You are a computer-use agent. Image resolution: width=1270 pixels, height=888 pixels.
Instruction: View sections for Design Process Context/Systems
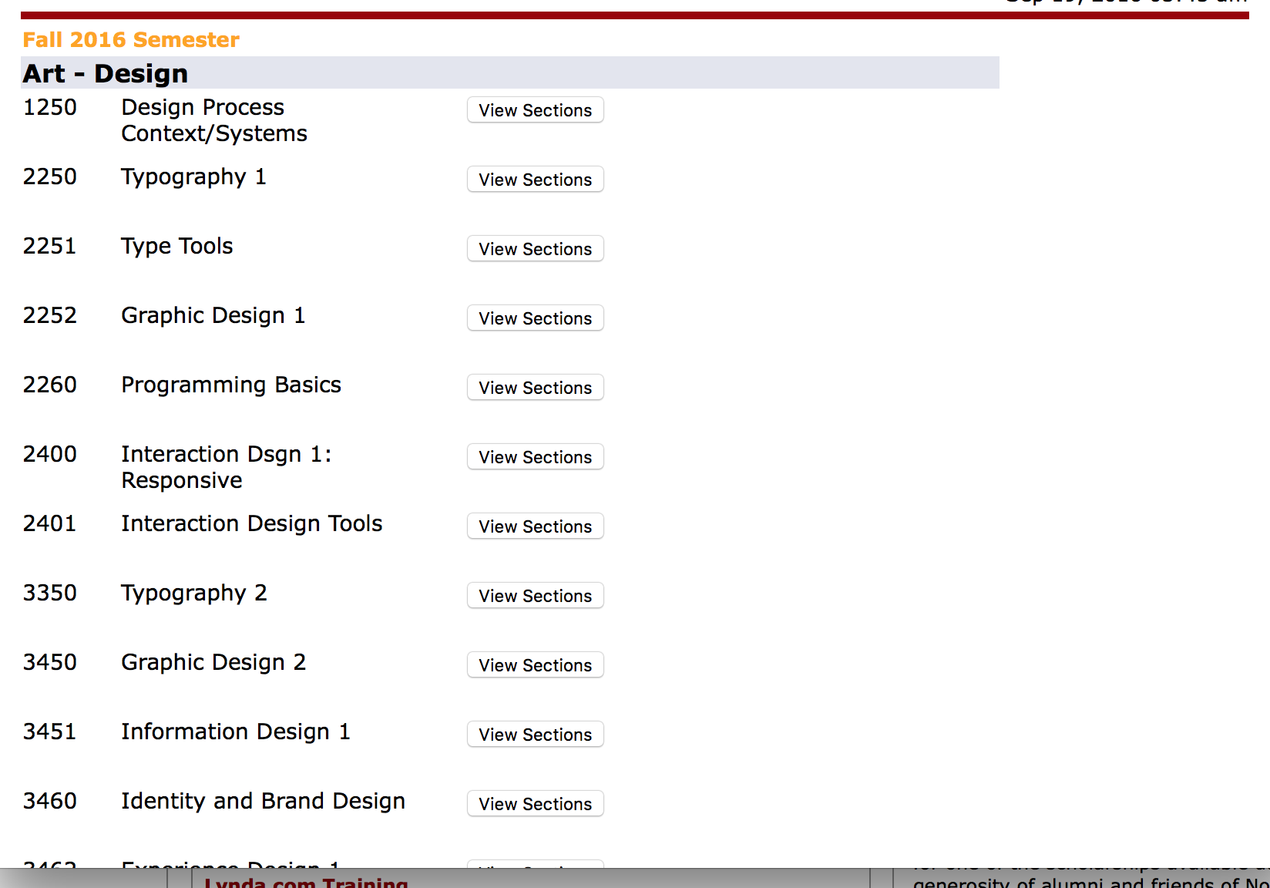(535, 110)
